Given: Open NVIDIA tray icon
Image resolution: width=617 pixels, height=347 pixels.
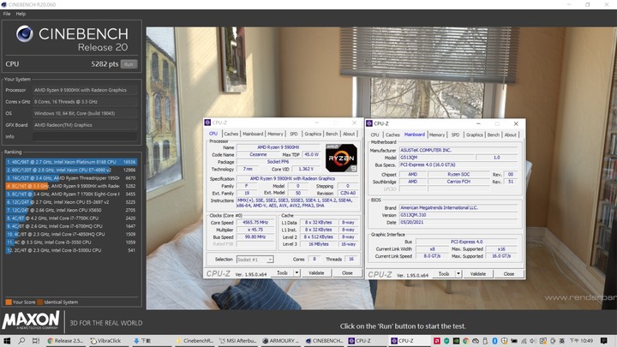Looking at the screenshot, I should (456, 341).
